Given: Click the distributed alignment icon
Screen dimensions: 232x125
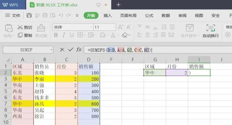Looking at the screenshot, I should (x=171, y=35).
